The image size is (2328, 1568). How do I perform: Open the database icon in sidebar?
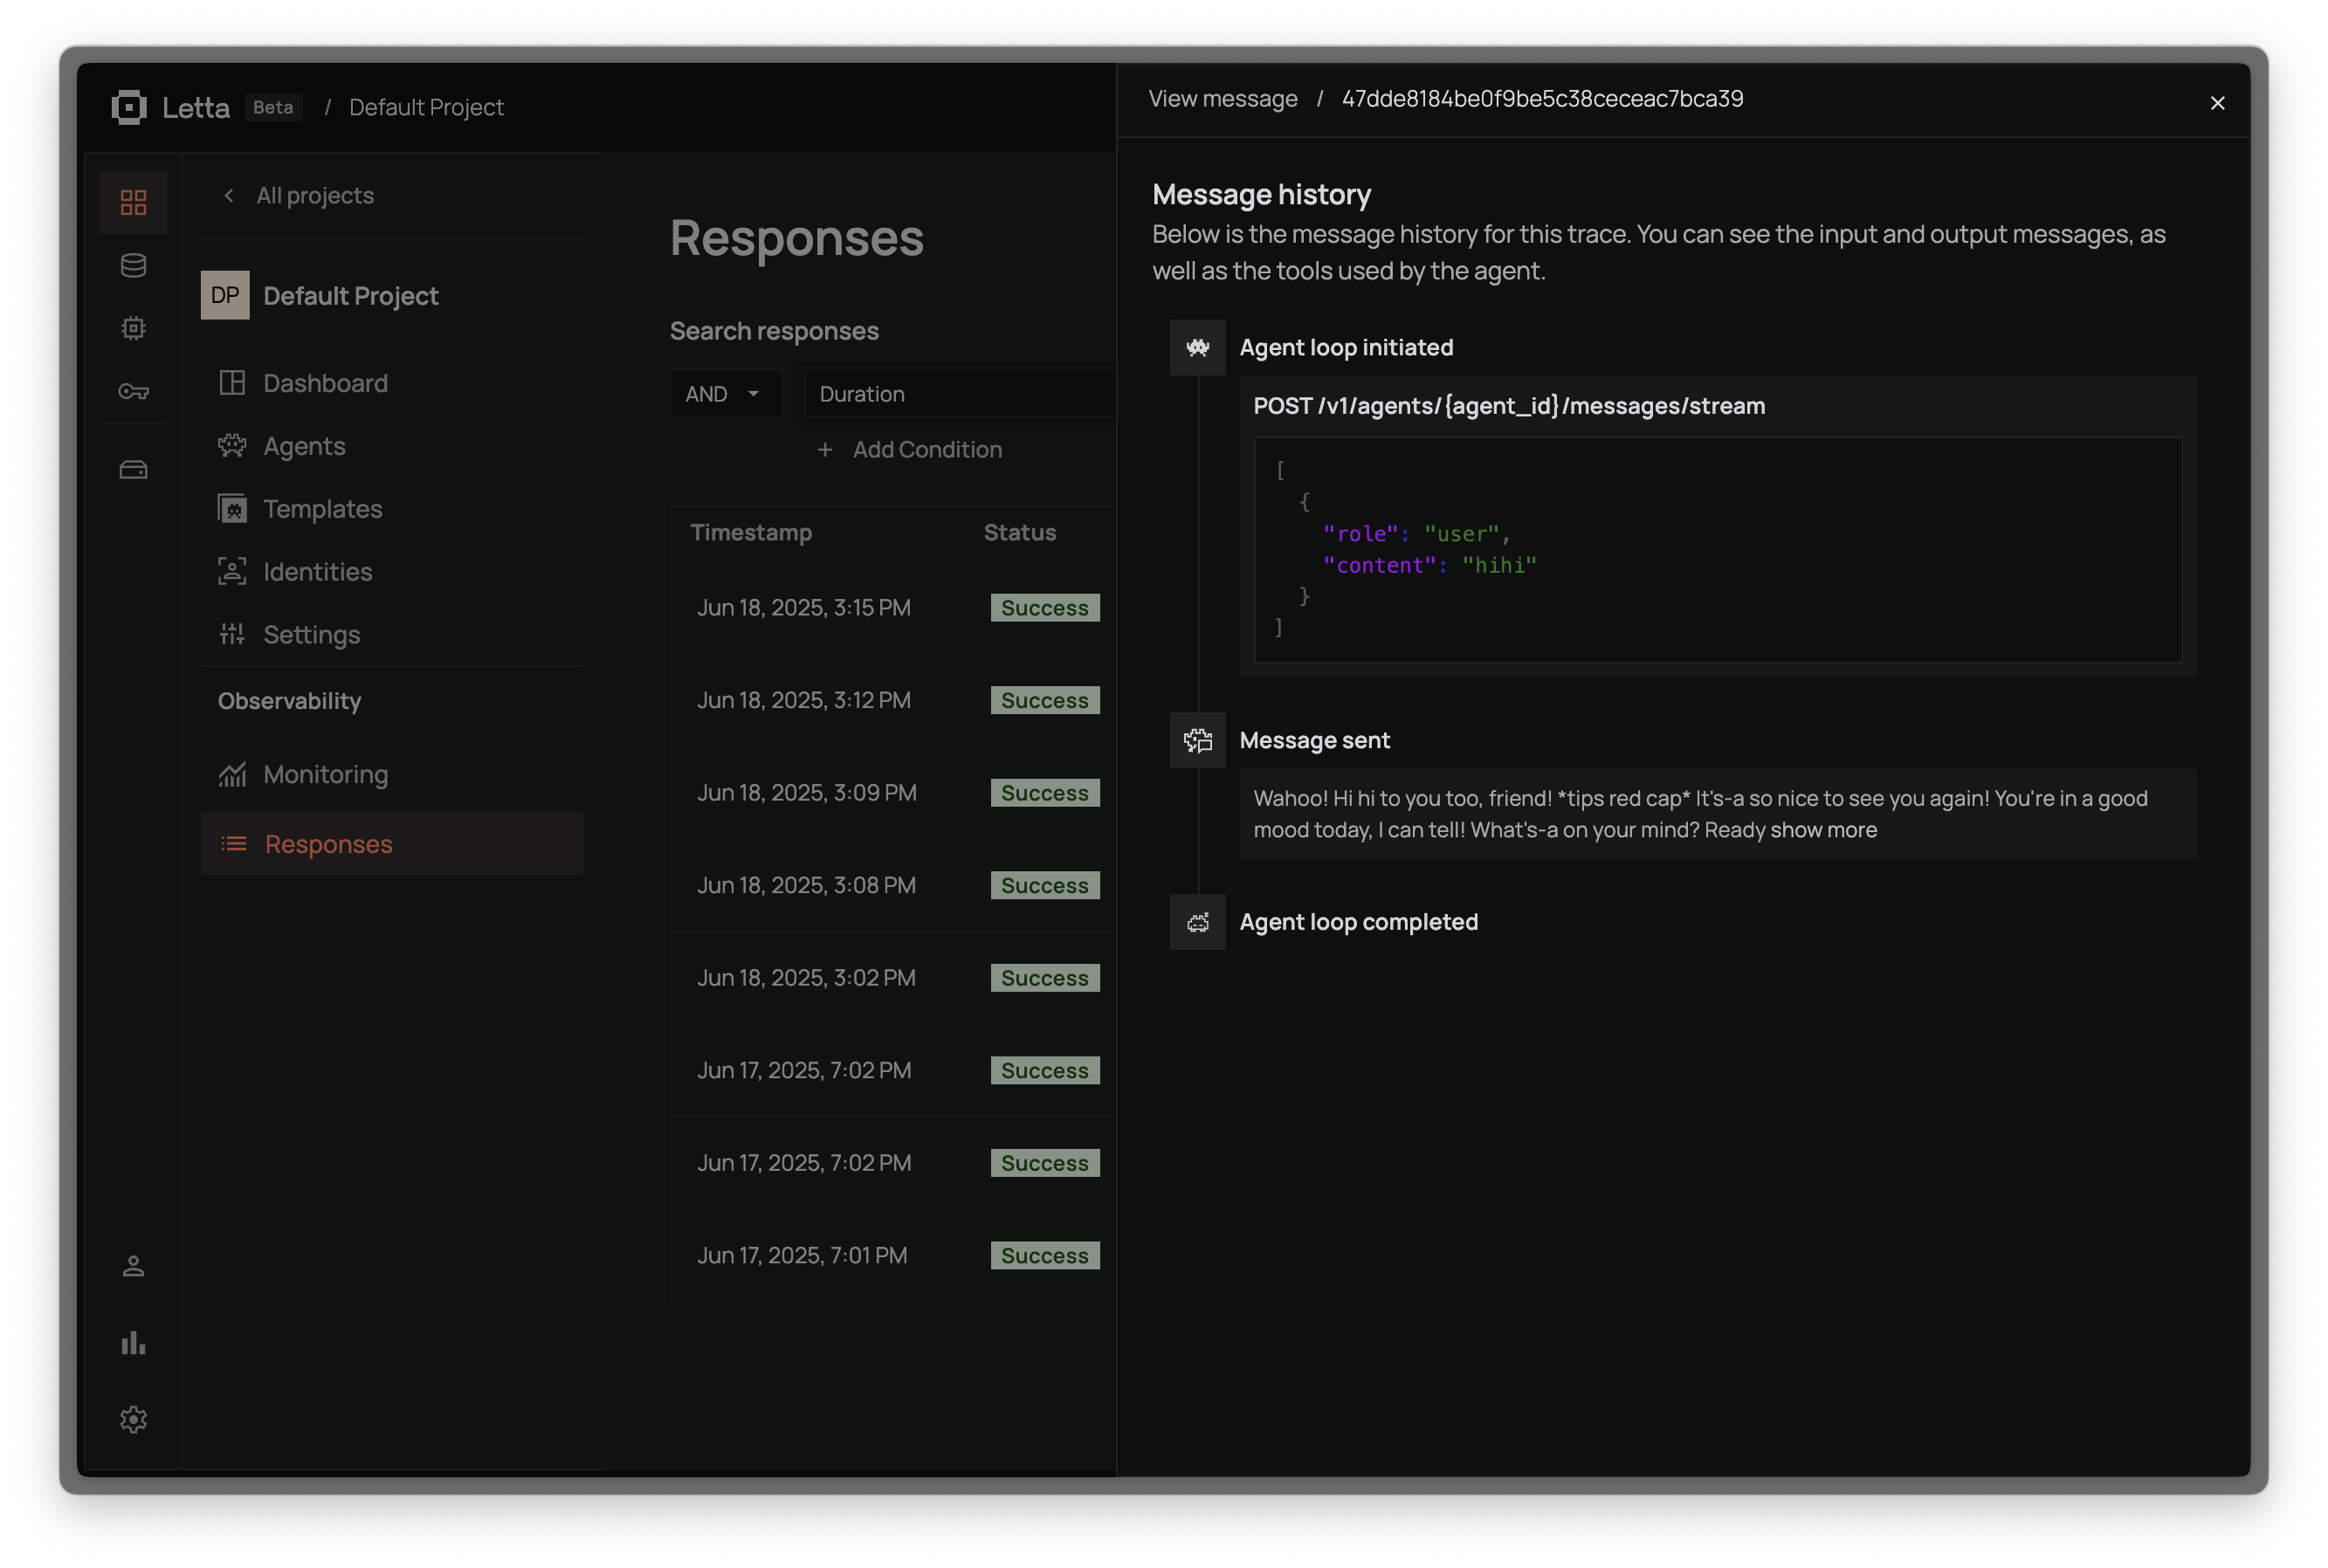(x=133, y=266)
